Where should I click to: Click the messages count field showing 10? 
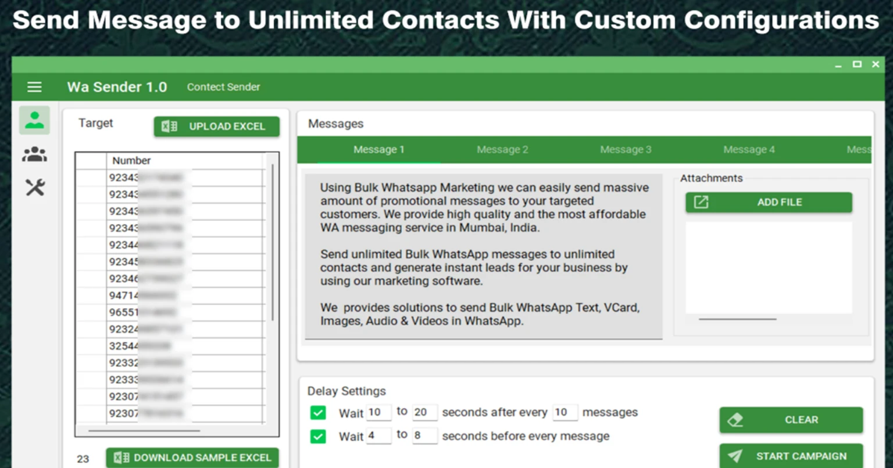(565, 412)
